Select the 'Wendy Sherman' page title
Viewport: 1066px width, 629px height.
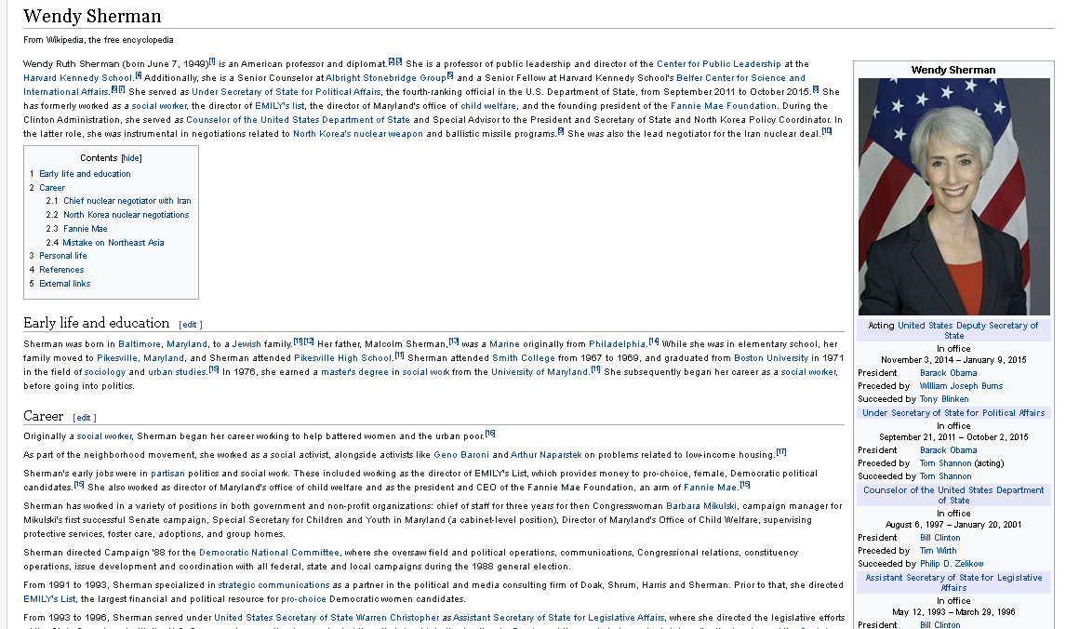[92, 16]
